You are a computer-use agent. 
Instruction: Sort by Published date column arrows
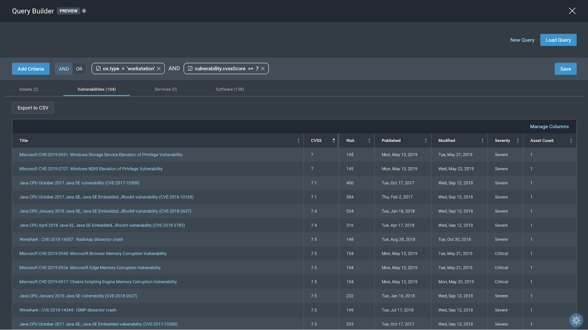pos(425,141)
